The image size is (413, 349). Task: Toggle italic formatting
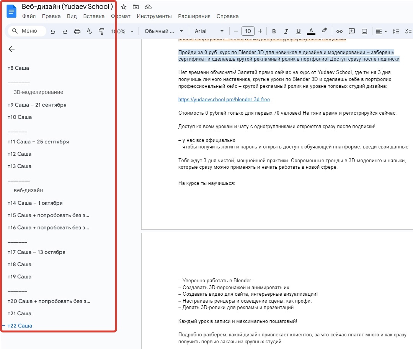coord(286,31)
